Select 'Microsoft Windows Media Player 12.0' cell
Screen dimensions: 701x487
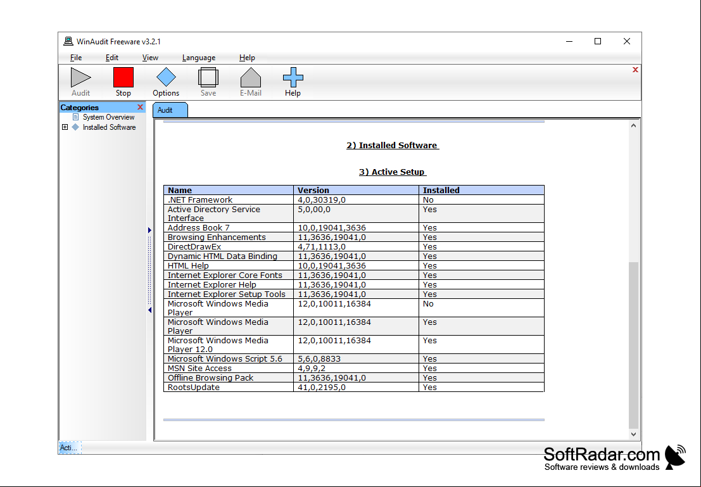click(x=229, y=345)
